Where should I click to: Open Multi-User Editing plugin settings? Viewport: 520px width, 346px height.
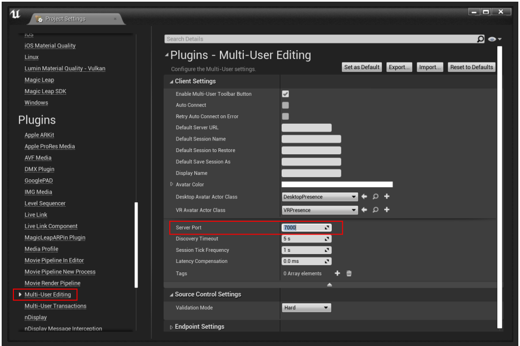click(x=48, y=295)
